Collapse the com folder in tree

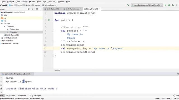point(2,24)
